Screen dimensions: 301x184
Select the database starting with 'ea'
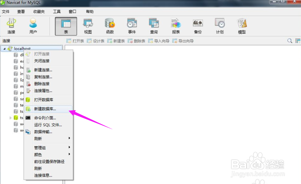pos(19,61)
